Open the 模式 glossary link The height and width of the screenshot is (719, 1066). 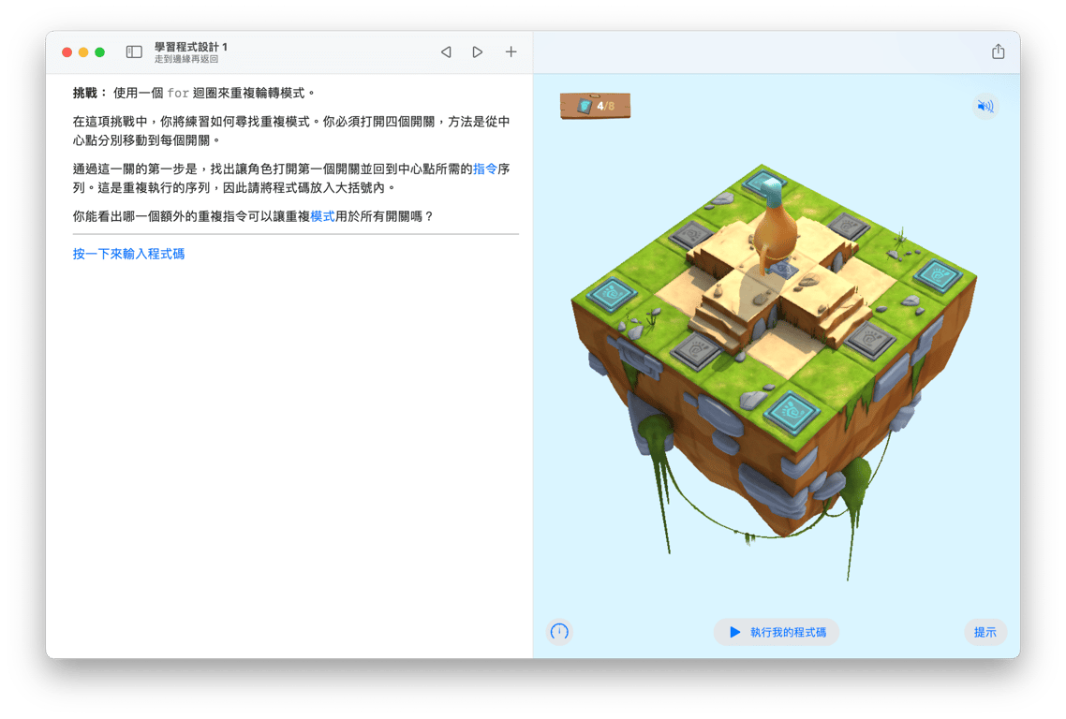tap(322, 216)
